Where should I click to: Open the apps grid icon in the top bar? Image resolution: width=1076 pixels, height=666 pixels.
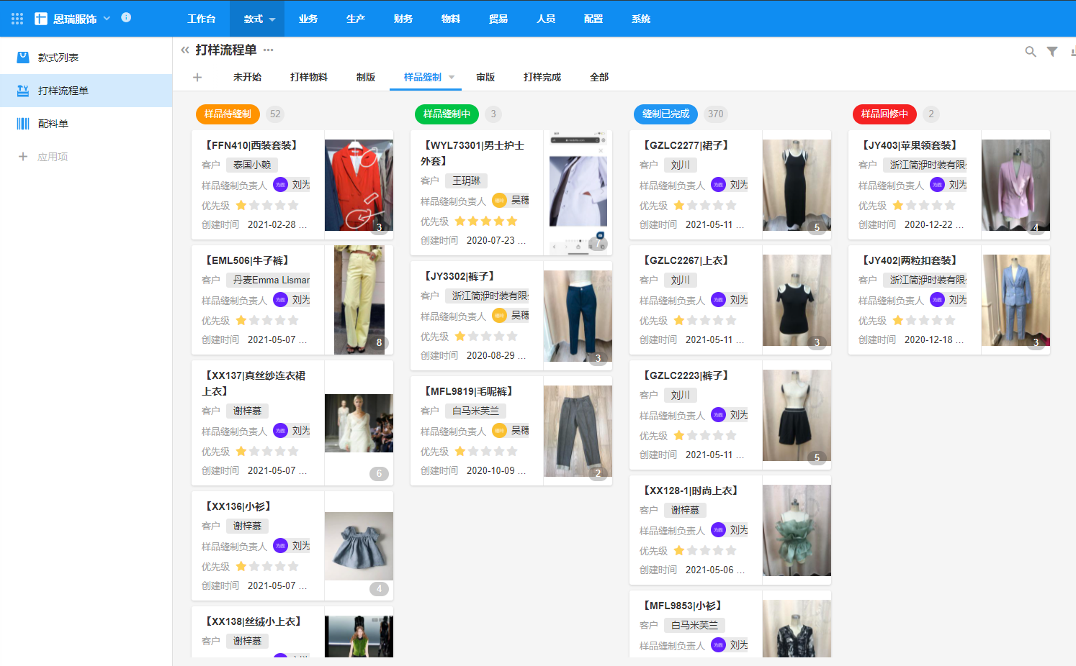(16, 18)
